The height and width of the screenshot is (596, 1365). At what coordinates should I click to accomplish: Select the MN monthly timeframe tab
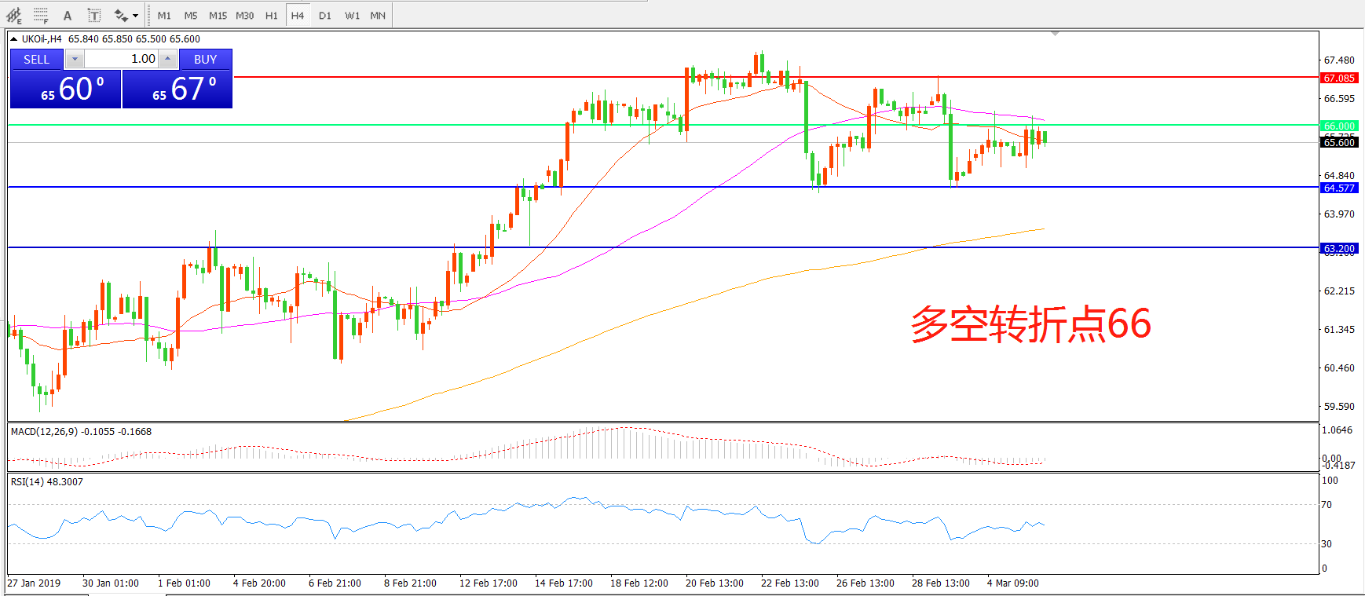tap(378, 16)
